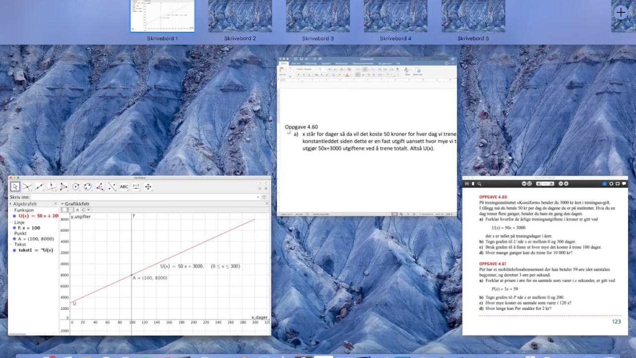Expand the Algebrafelt panel triangle
This screenshot has height=358, width=636.
pyautogui.click(x=10, y=204)
